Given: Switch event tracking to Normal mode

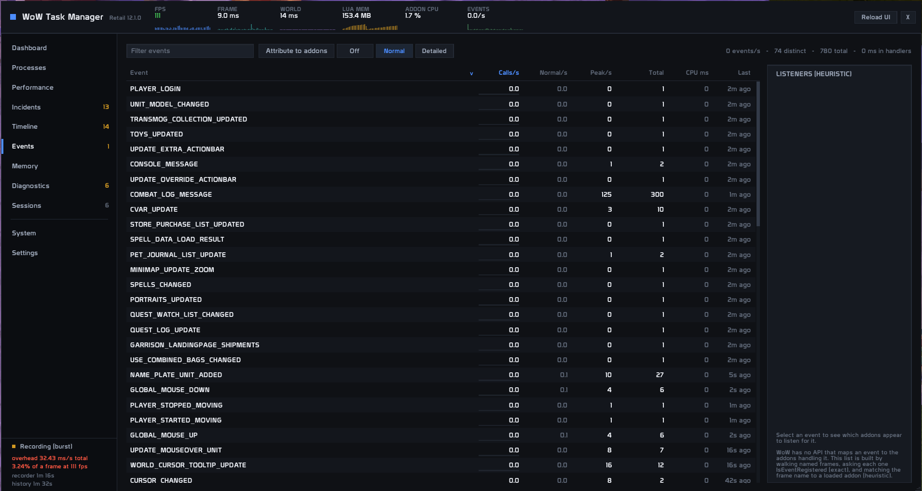Looking at the screenshot, I should (x=394, y=51).
